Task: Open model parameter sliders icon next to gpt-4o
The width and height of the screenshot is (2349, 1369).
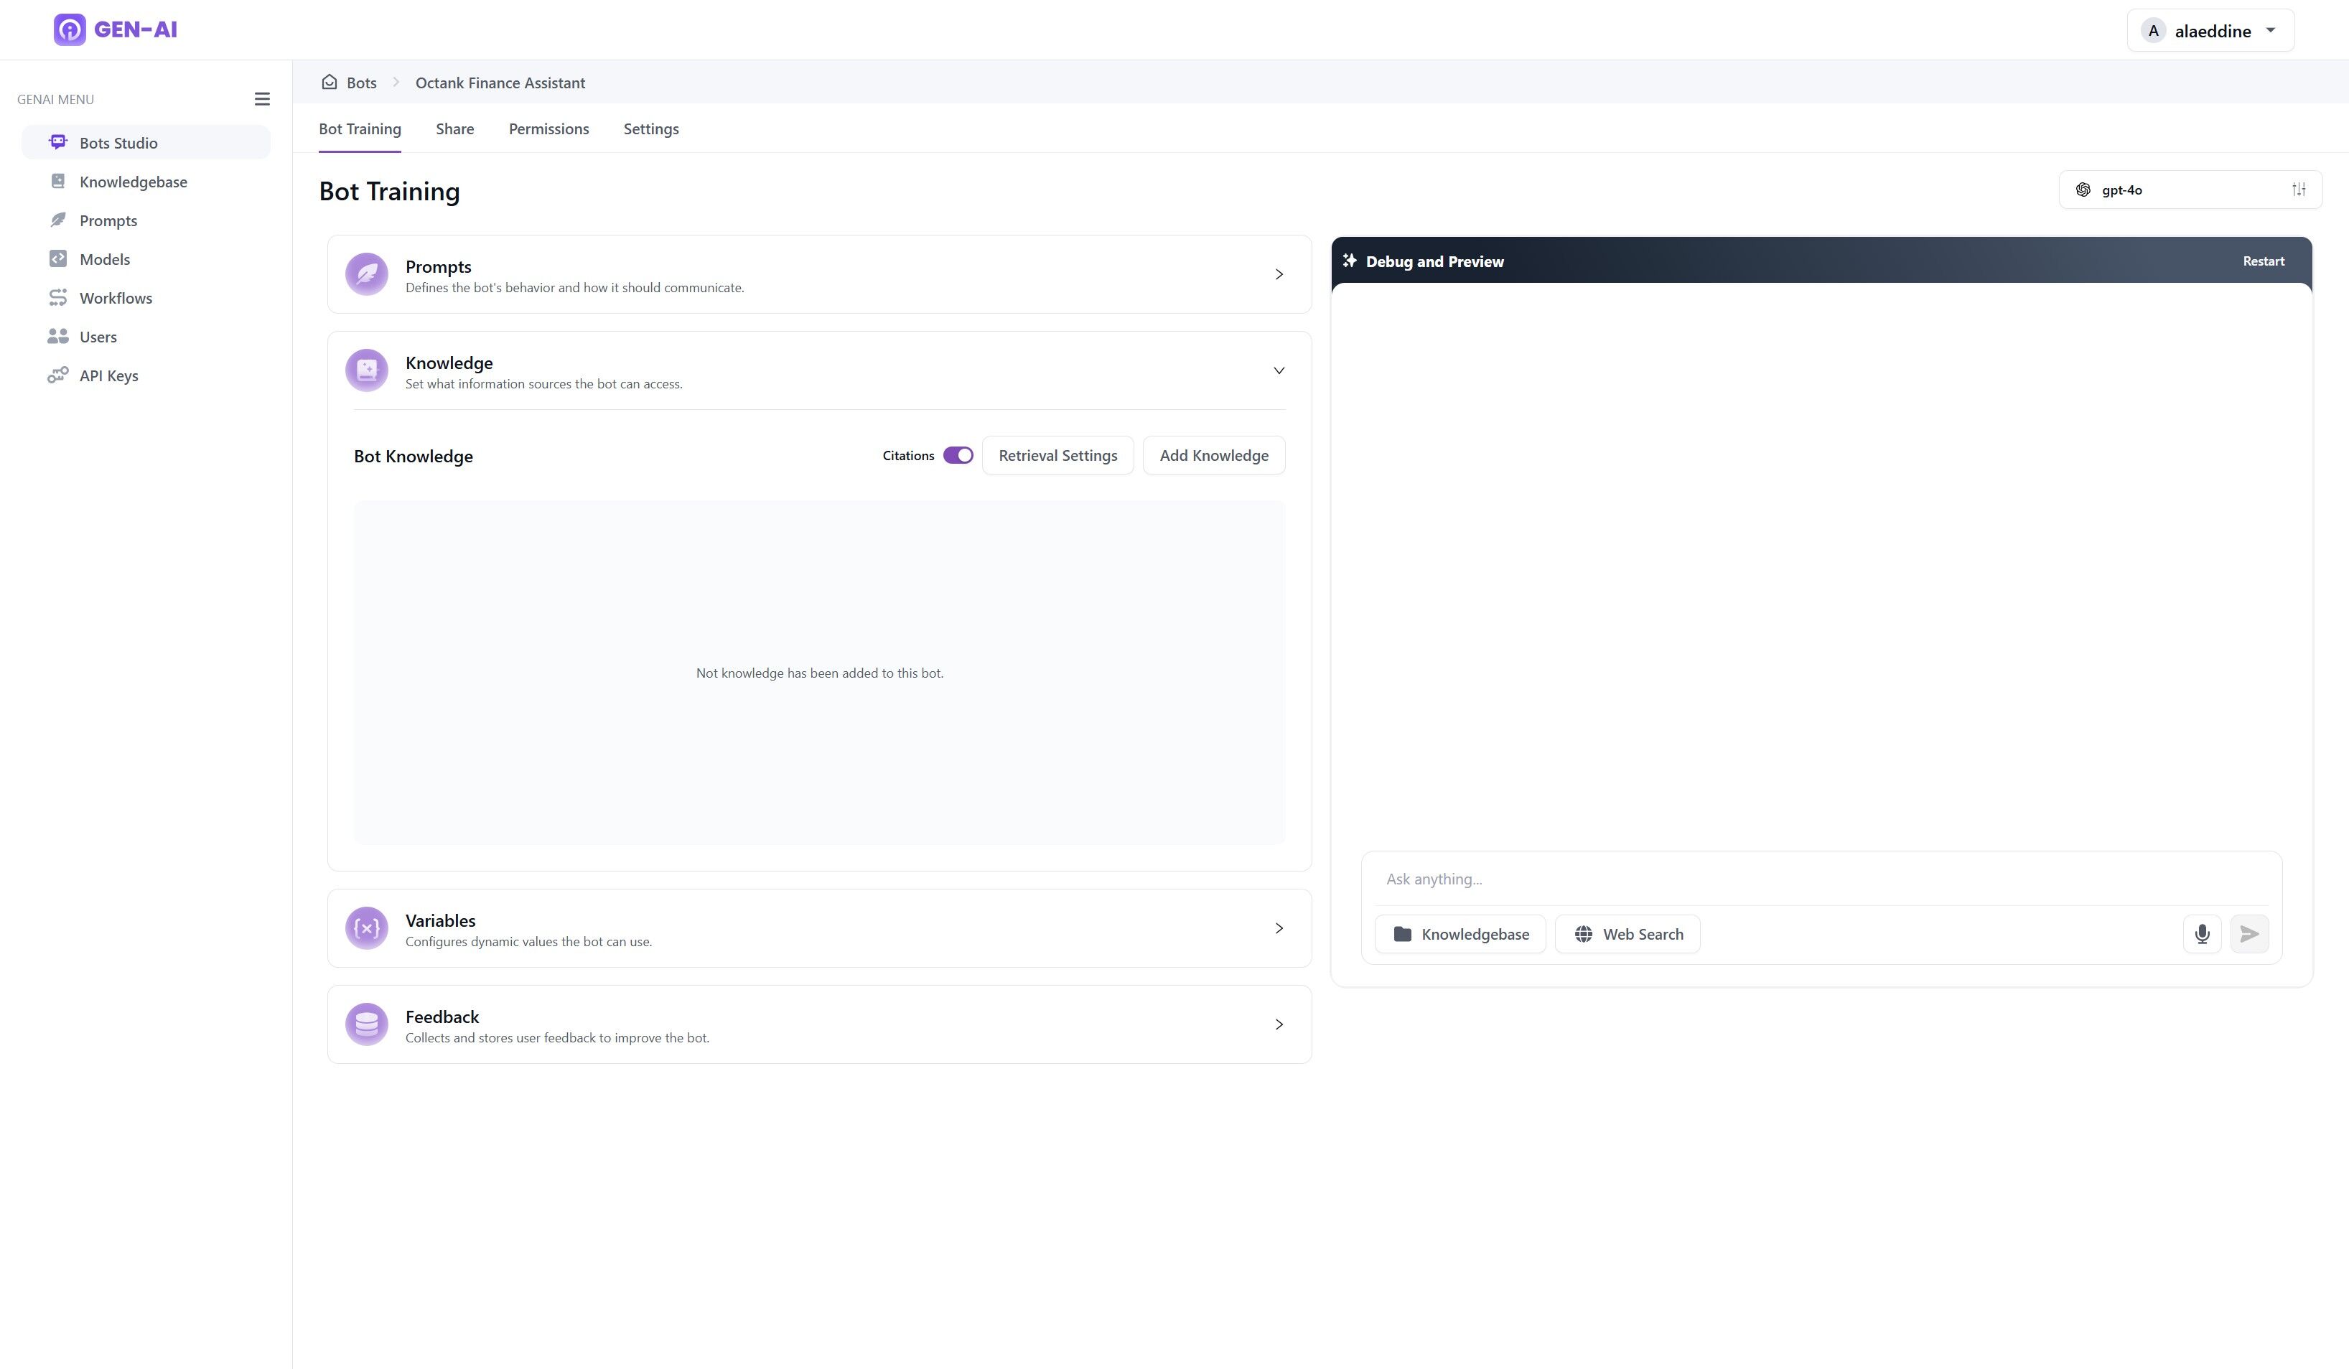Action: coord(2299,190)
